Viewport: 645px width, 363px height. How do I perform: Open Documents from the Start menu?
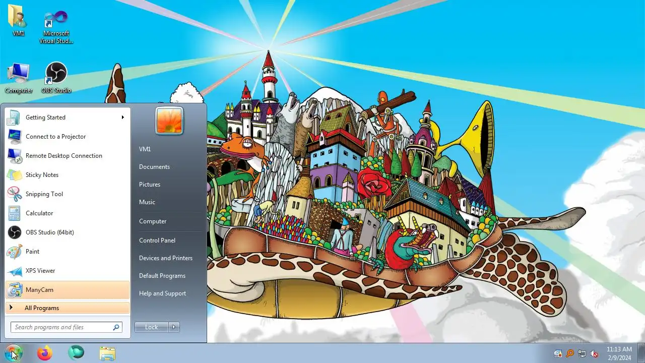(154, 167)
